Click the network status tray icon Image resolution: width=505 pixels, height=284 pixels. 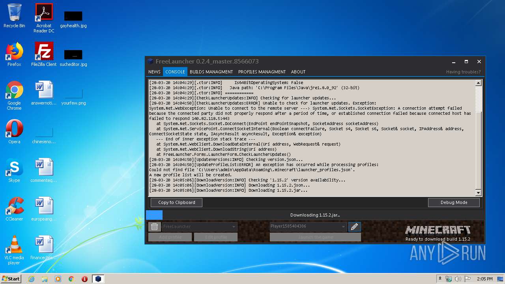point(449,279)
